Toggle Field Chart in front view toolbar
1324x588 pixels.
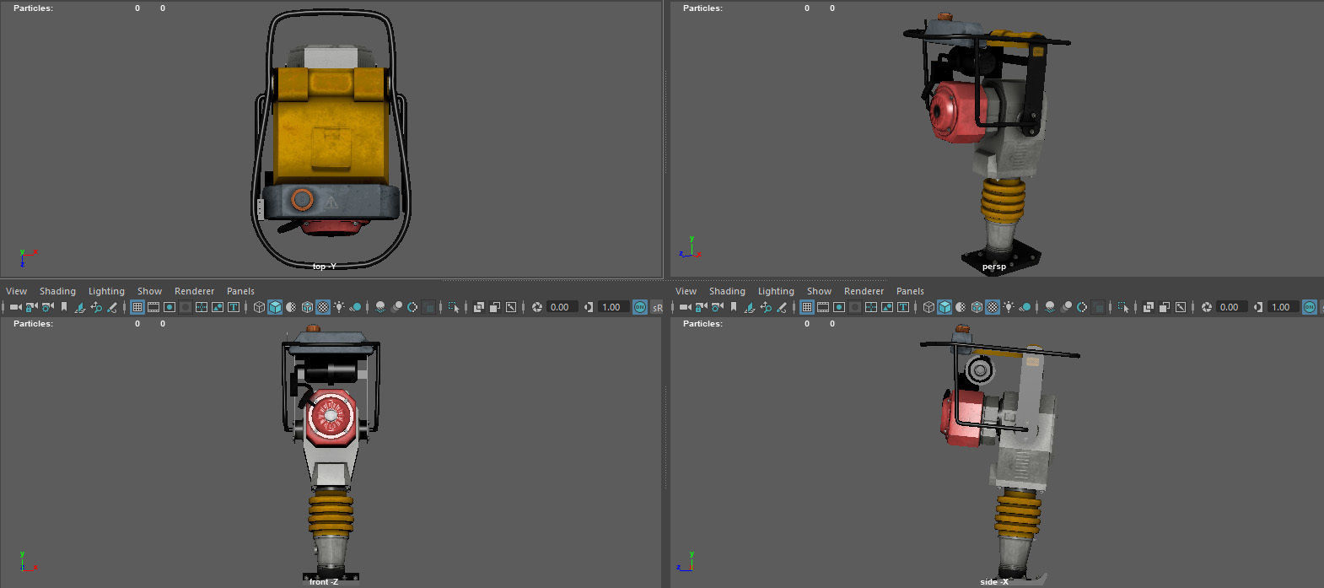click(x=202, y=307)
